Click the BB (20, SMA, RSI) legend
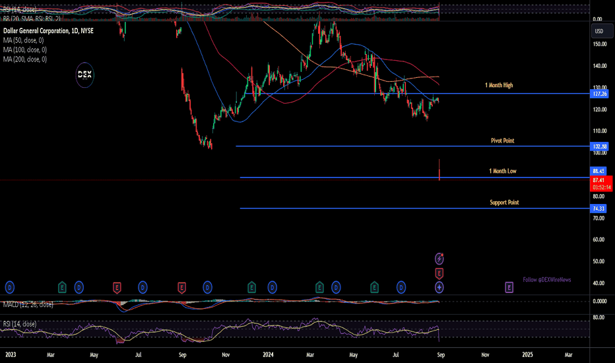Image resolution: width=615 pixels, height=363 pixels. pyautogui.click(x=32, y=18)
